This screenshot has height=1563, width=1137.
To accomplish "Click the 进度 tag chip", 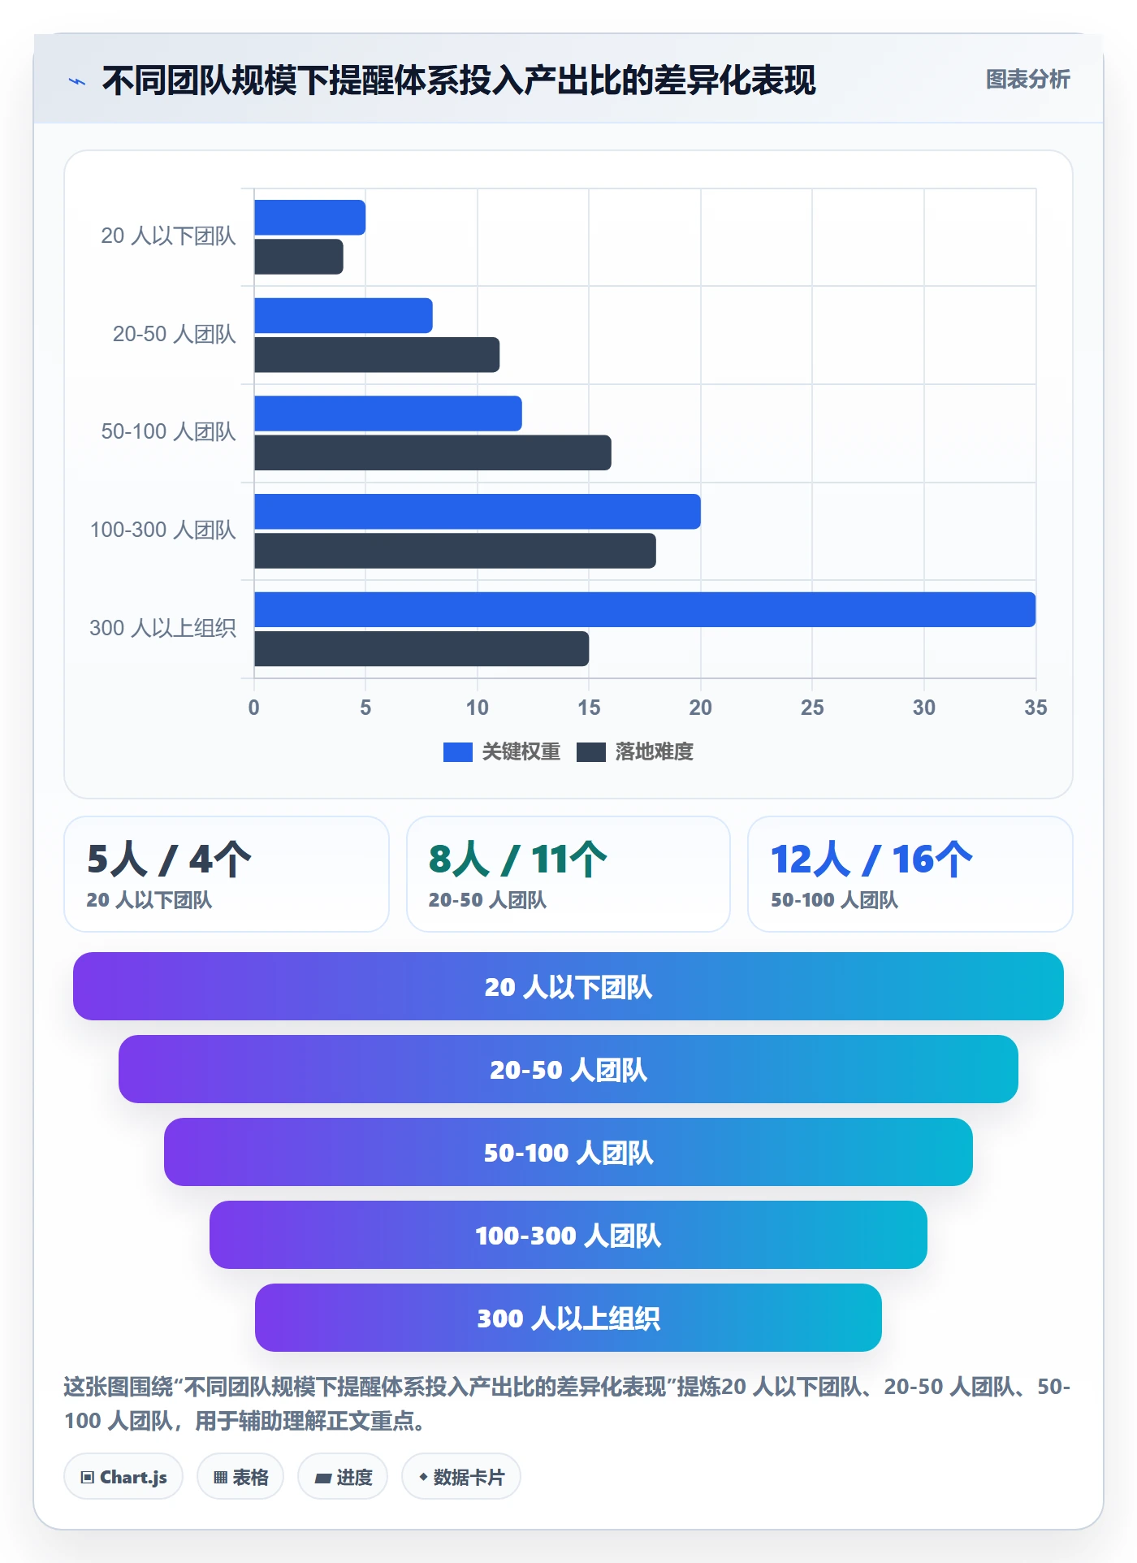I will (343, 1477).
